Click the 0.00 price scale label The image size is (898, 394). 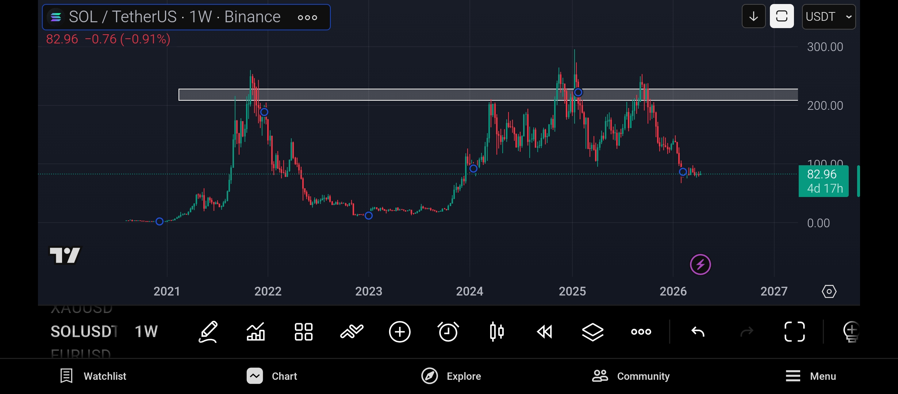click(818, 223)
